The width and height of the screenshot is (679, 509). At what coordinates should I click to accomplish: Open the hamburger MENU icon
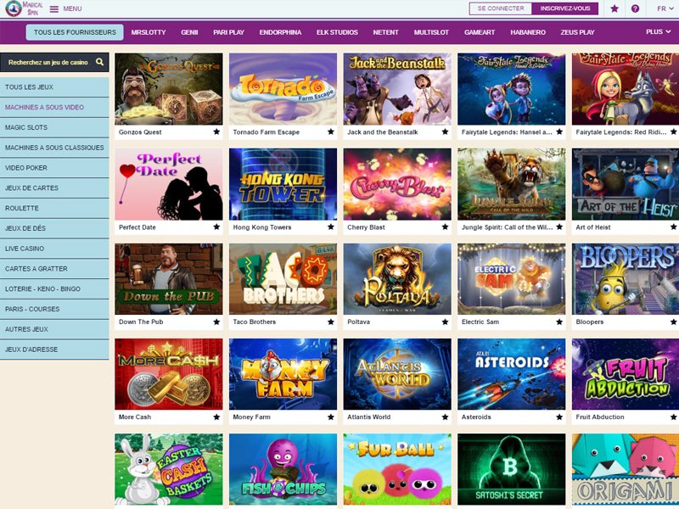(54, 8)
